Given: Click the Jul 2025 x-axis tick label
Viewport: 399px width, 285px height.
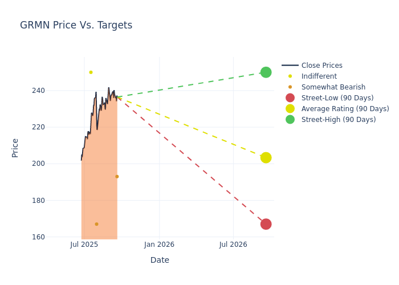Looking at the screenshot, I should tap(84, 245).
